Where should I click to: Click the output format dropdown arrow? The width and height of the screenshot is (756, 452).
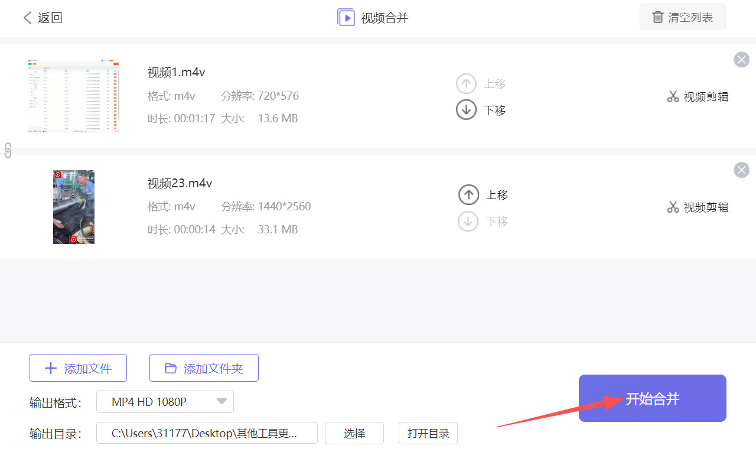[x=221, y=402]
